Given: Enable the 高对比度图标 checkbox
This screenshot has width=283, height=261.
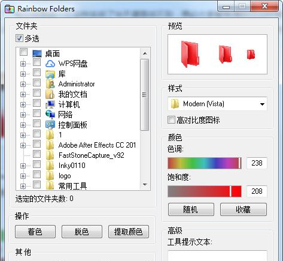Looking at the screenshot, I should 171,120.
